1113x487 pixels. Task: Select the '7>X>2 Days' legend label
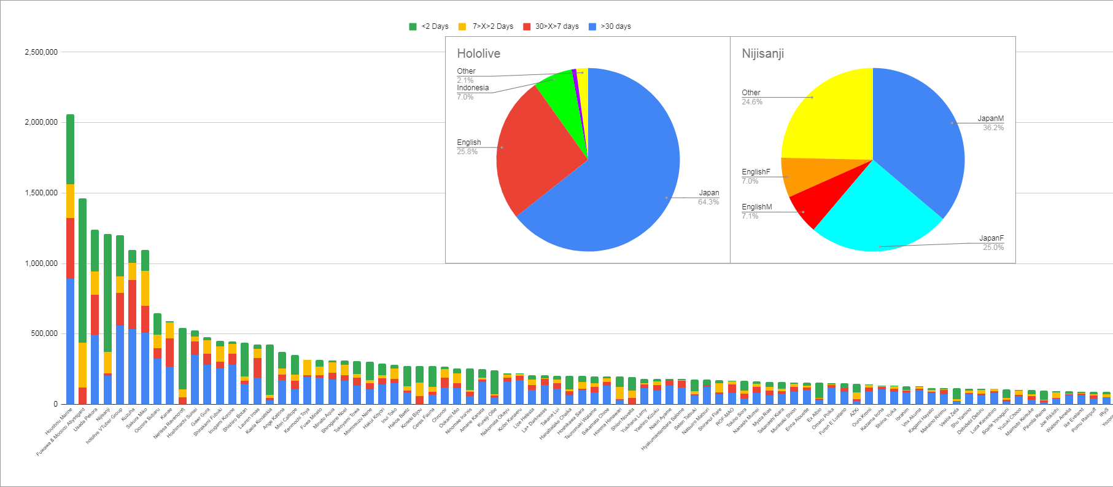493,26
